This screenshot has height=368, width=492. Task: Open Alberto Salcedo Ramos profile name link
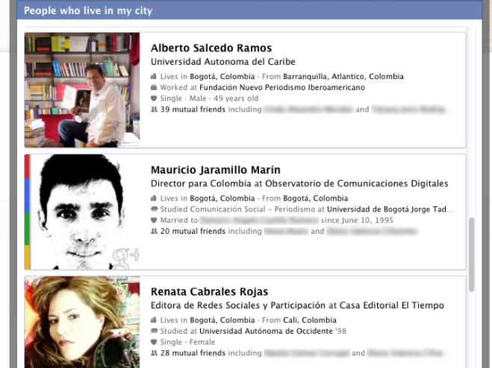[211, 48]
